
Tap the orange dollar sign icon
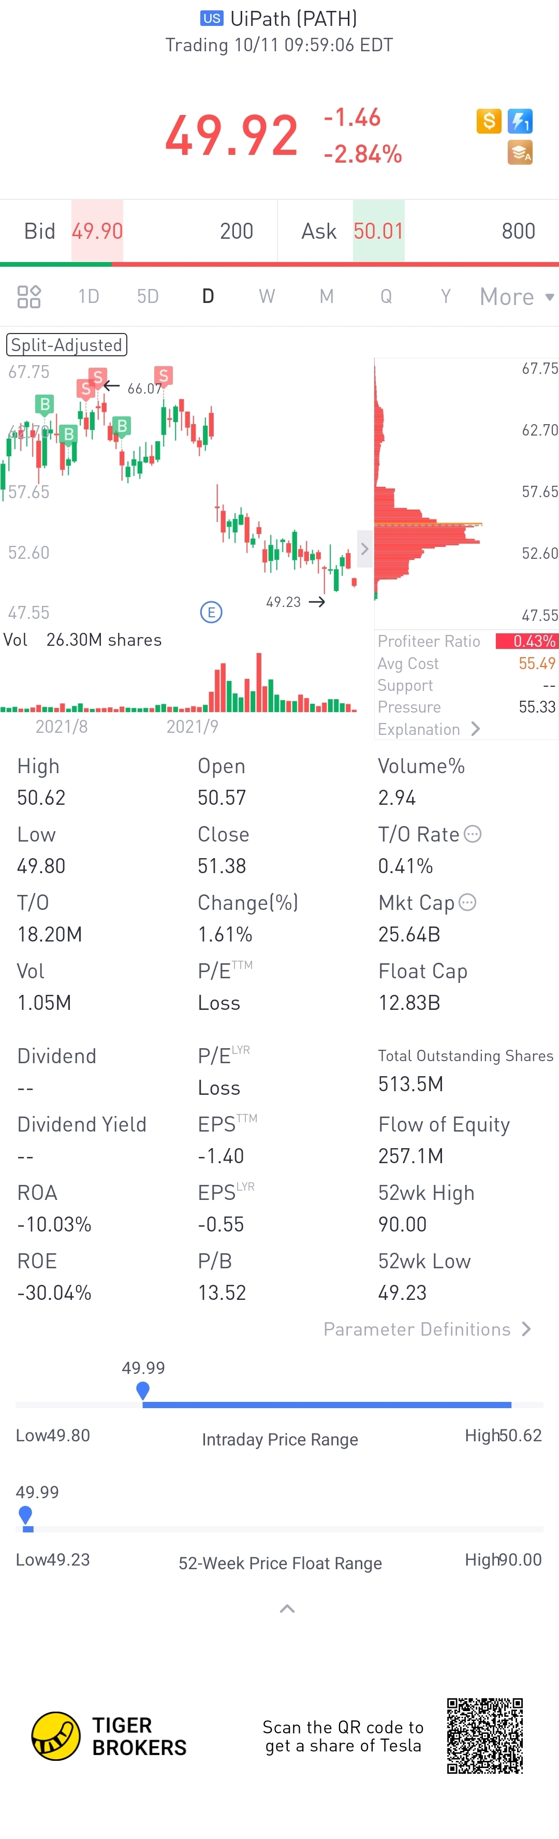pyautogui.click(x=488, y=121)
